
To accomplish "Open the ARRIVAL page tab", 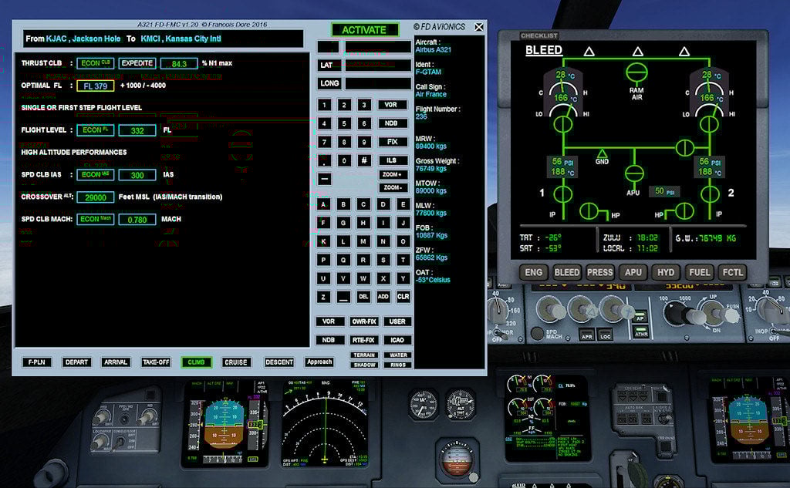I will [116, 362].
